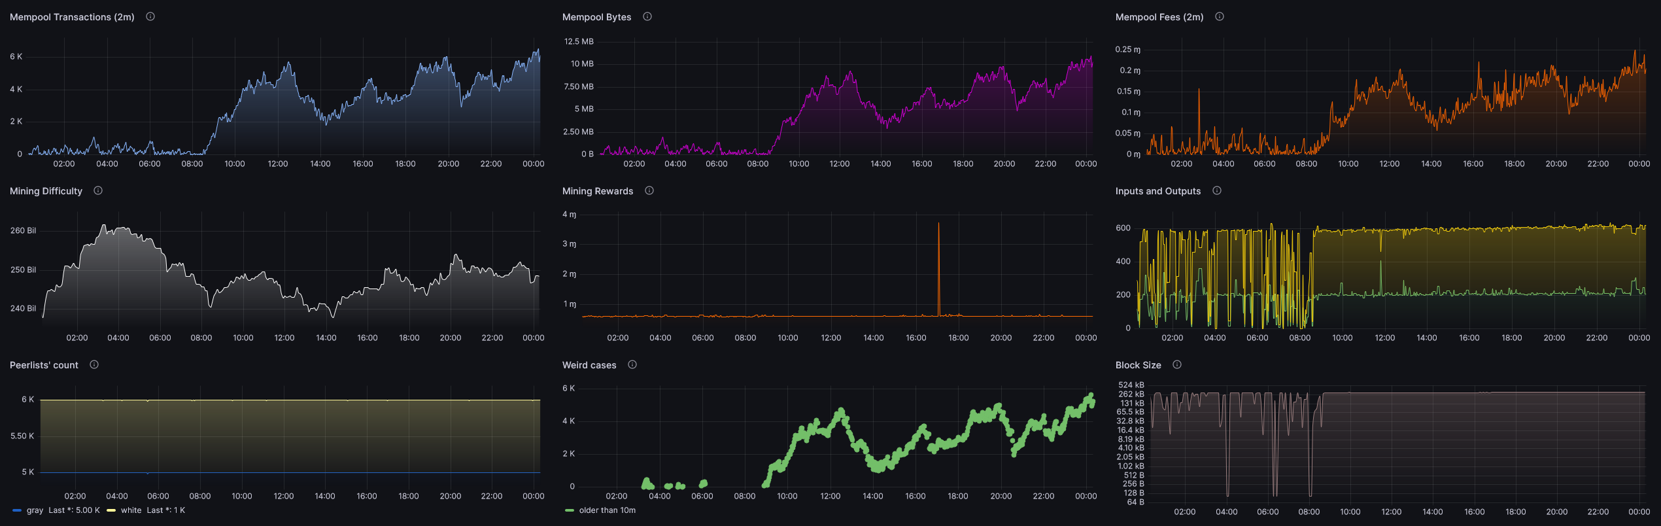Click the Weird cases info icon

pyautogui.click(x=632, y=364)
